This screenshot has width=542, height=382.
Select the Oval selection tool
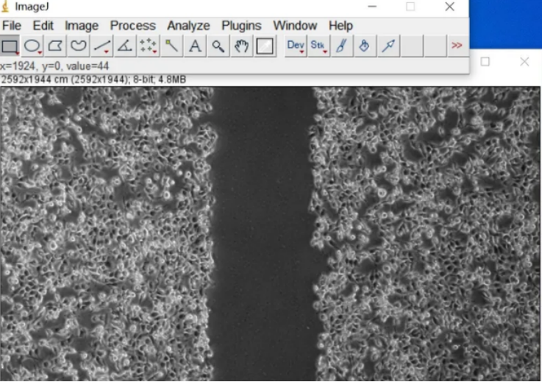[x=32, y=46]
